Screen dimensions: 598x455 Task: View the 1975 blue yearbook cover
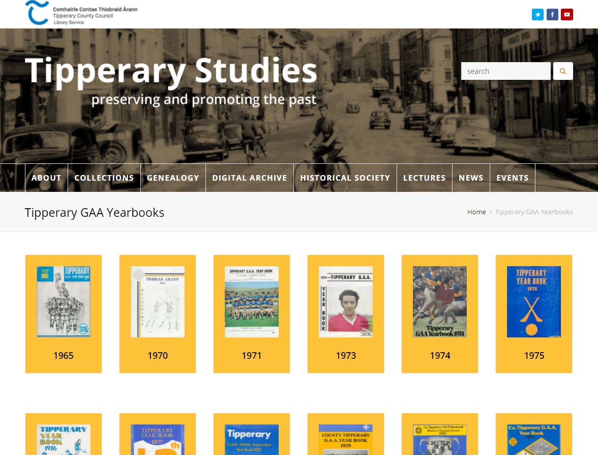pyautogui.click(x=534, y=301)
